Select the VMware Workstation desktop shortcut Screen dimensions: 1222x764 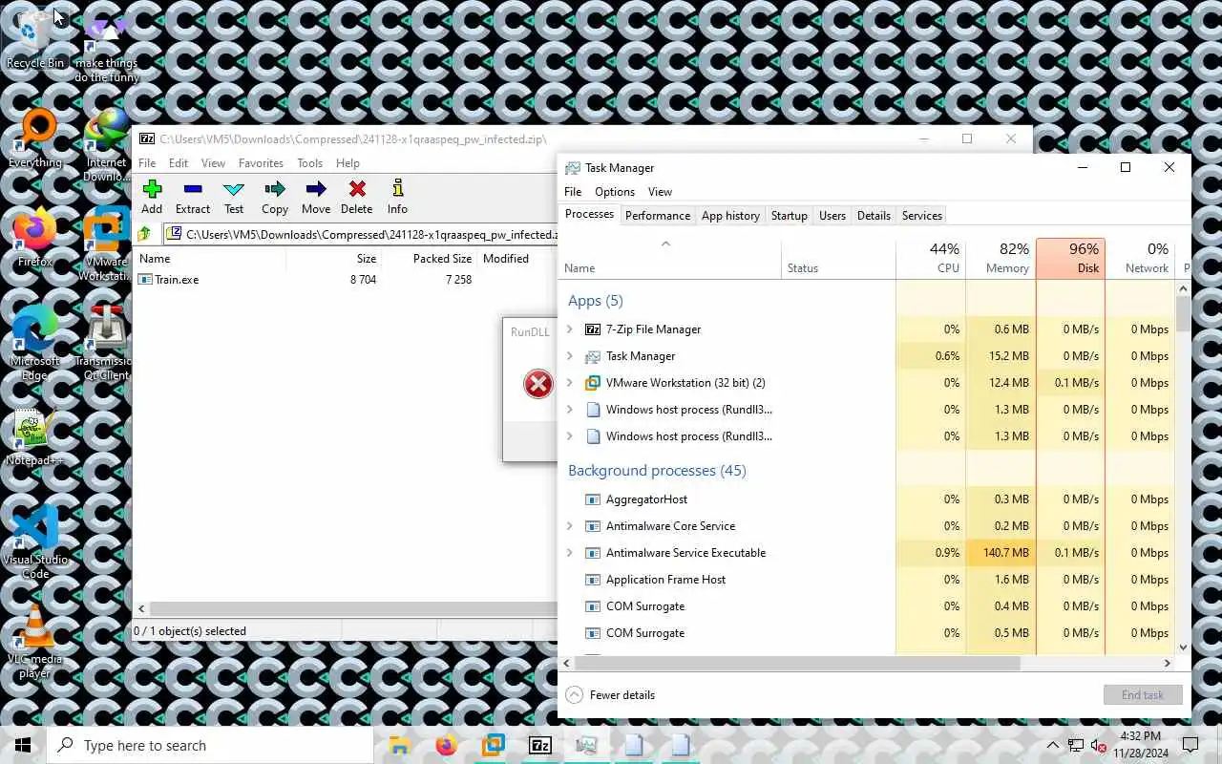107,244
